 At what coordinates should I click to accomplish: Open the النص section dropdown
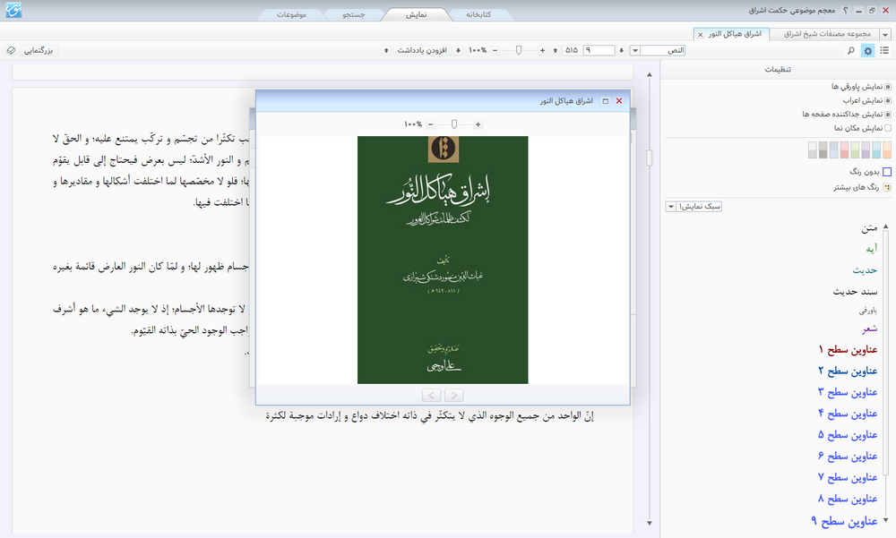pyautogui.click(x=635, y=51)
